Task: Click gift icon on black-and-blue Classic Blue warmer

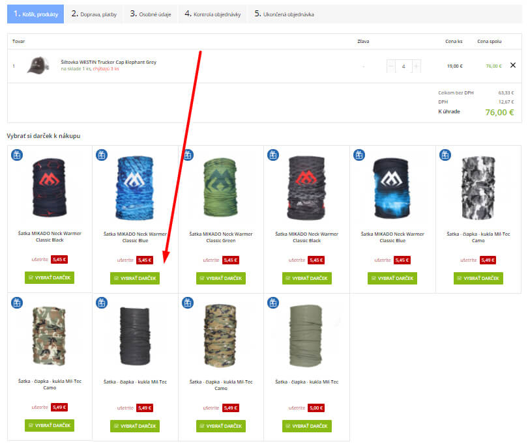Action: tap(359, 155)
